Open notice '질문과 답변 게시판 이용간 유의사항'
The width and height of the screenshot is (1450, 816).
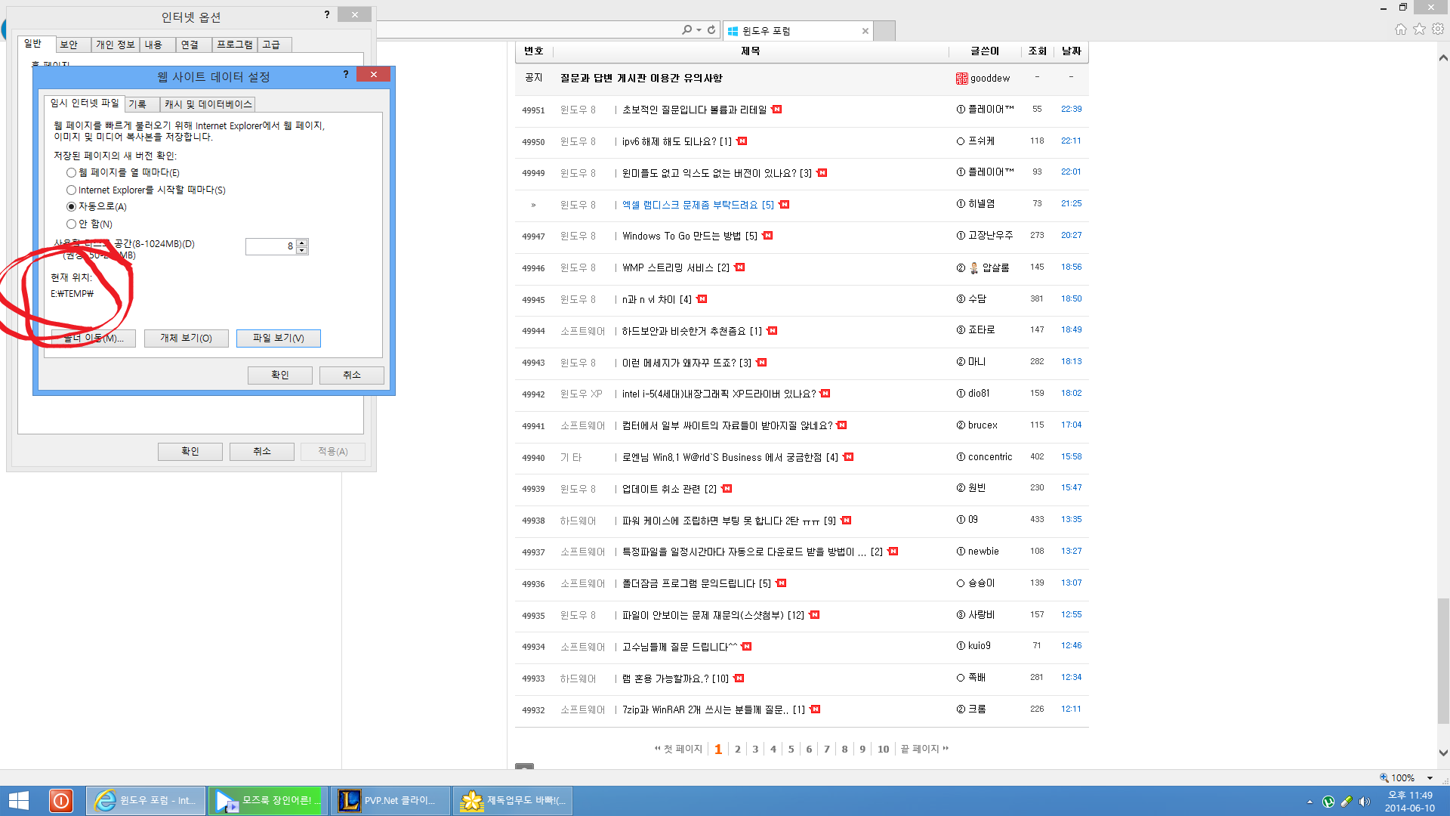coord(641,79)
